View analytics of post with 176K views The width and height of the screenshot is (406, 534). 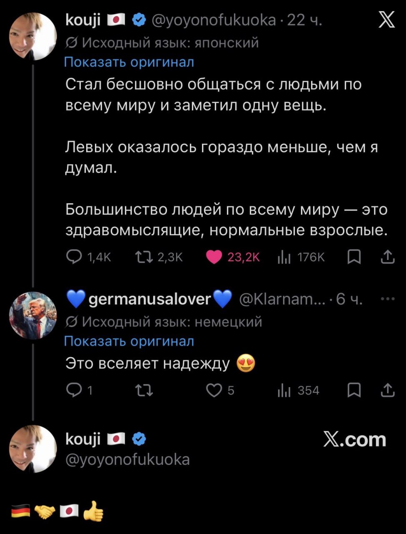tap(284, 258)
